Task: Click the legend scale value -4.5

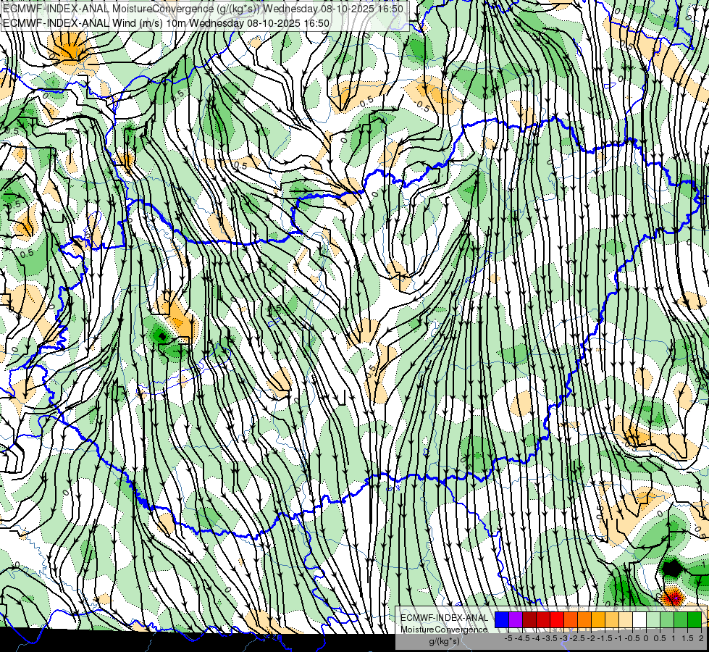Action: [522, 638]
